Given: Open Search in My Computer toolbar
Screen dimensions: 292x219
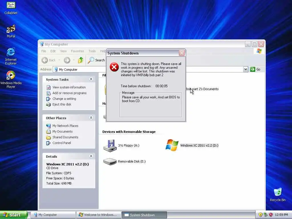Looking at the screenshot, I should pos(96,60).
